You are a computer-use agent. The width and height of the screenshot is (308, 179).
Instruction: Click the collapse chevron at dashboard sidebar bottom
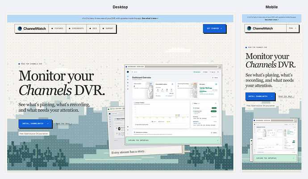point(128,134)
